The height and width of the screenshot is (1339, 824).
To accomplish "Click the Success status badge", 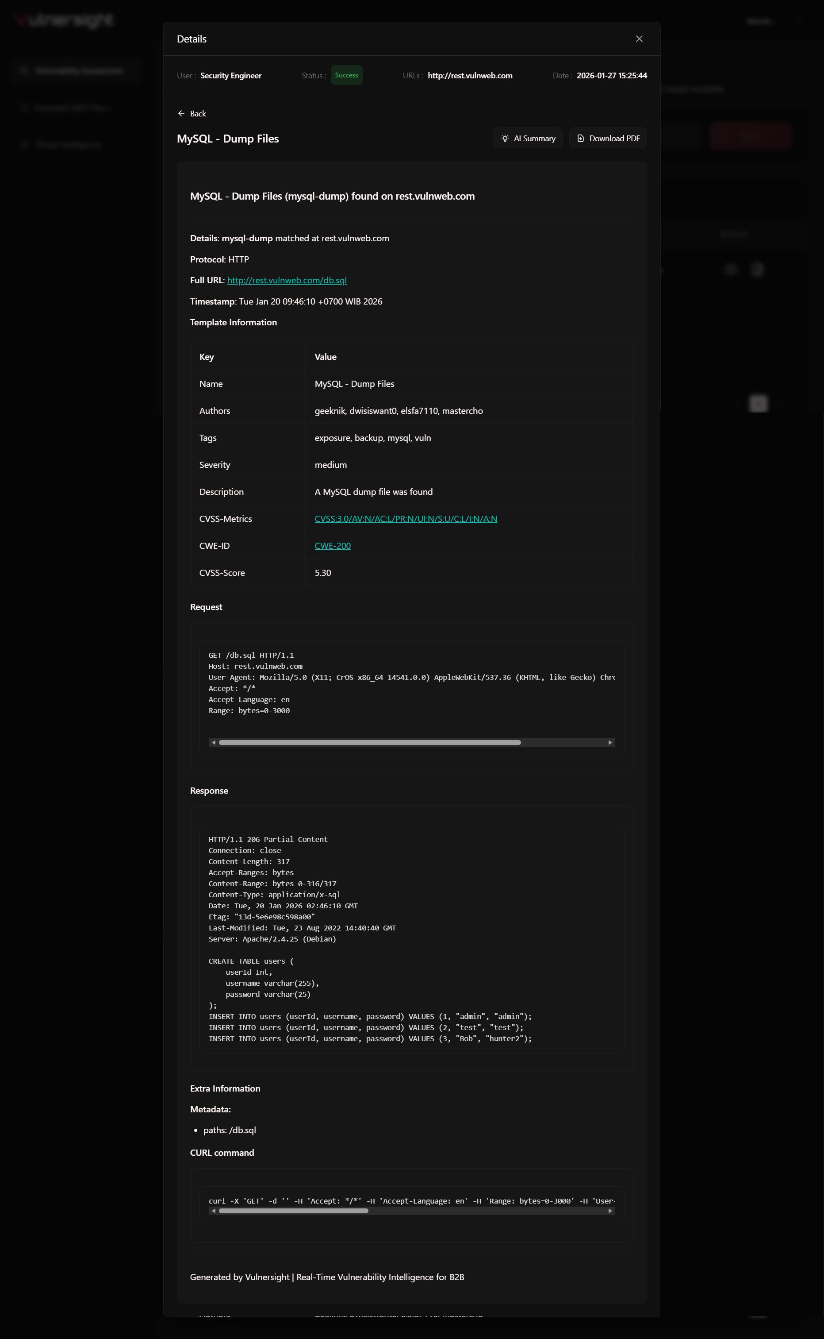I will click(347, 75).
